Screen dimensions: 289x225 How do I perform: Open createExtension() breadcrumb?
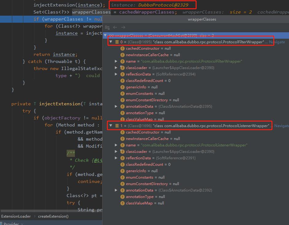click(53, 216)
